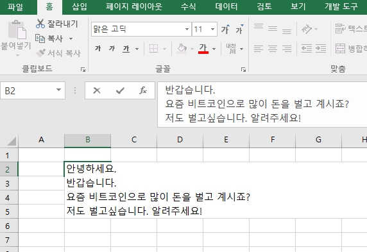Click formula bar text 반갑습니다.

pyautogui.click(x=190, y=90)
